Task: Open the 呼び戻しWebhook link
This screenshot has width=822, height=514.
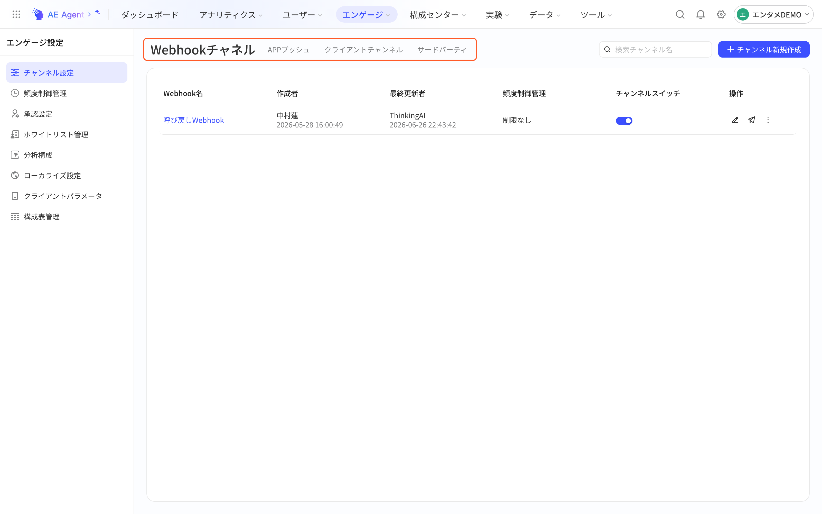Action: (x=193, y=120)
